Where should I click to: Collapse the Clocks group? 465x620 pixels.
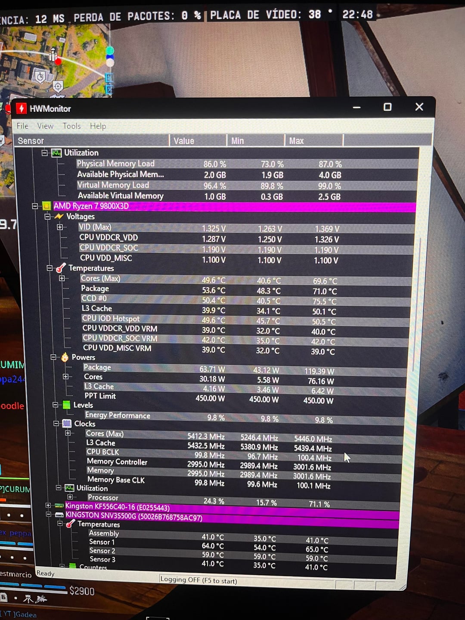(x=56, y=423)
